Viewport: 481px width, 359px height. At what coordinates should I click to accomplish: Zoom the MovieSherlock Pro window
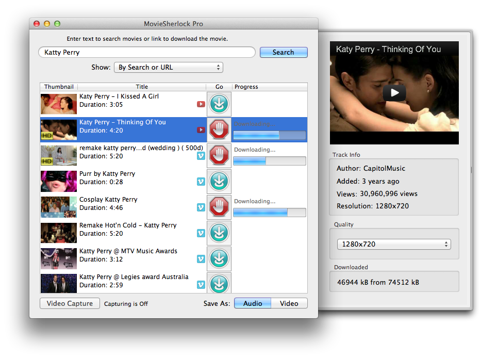tap(57, 24)
